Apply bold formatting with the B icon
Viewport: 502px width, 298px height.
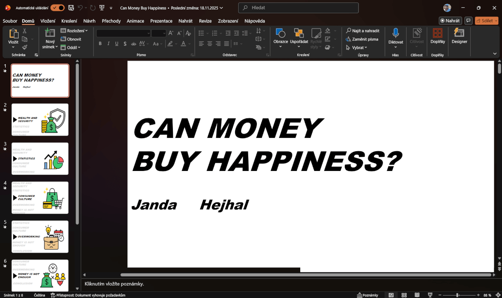point(100,43)
